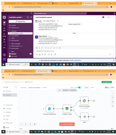The height and width of the screenshot is (135, 116).
Task: Open the 'todo' no-op node
Action: click(84, 117)
